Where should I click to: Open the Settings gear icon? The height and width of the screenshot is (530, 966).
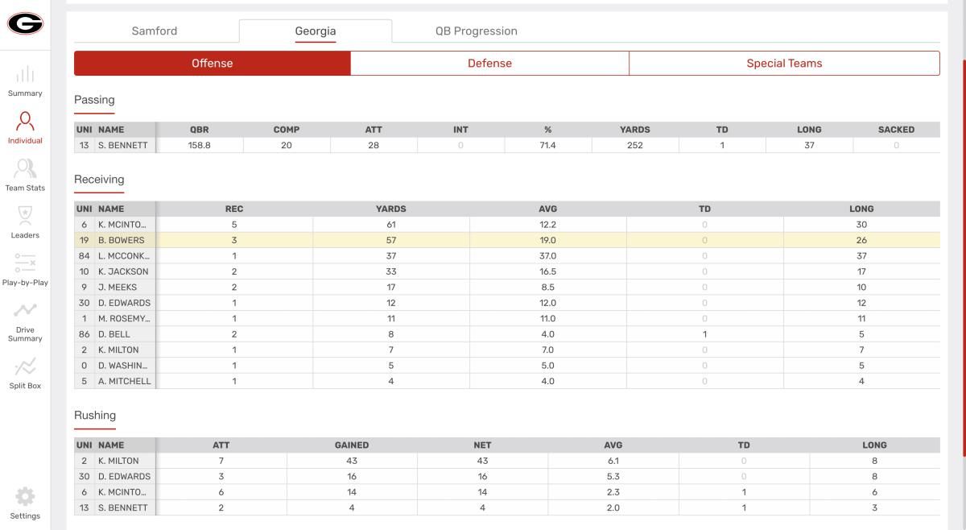point(25,496)
